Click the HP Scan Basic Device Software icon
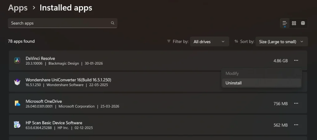The image size is (317, 140). pos(17,125)
